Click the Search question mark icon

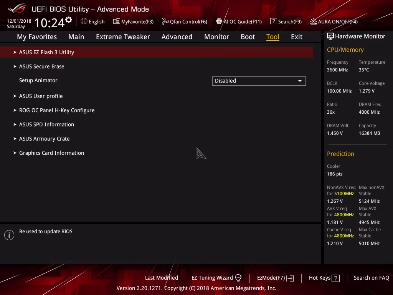(x=273, y=22)
